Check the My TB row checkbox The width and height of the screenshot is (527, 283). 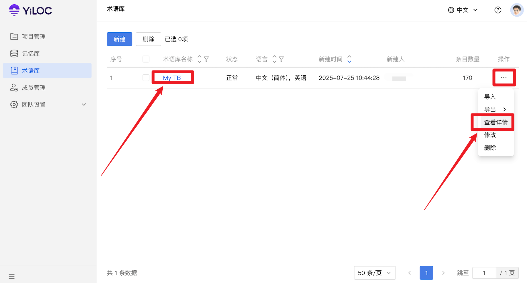point(146,78)
